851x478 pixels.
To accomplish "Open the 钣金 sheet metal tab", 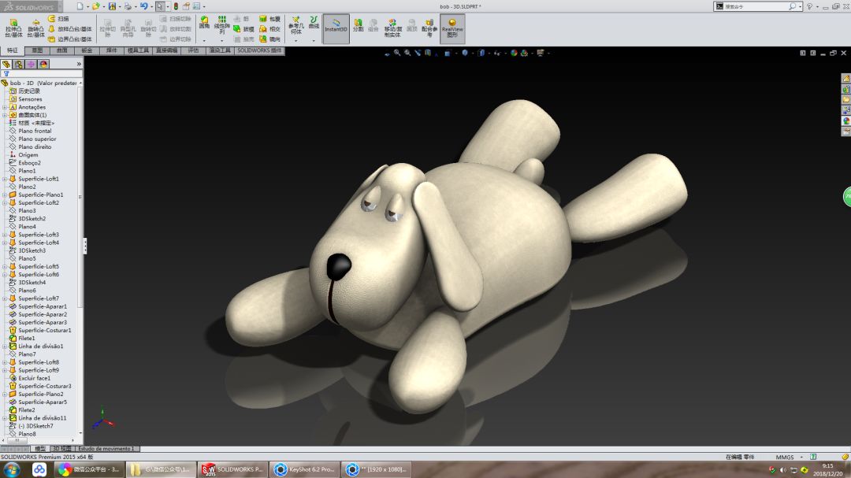I will 87,50.
